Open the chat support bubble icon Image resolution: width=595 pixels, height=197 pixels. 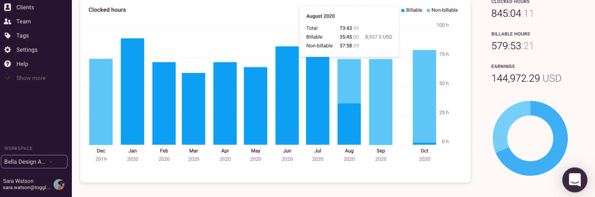575,180
